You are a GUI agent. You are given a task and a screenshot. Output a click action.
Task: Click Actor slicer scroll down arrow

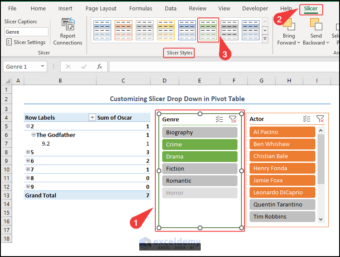tap(321, 219)
